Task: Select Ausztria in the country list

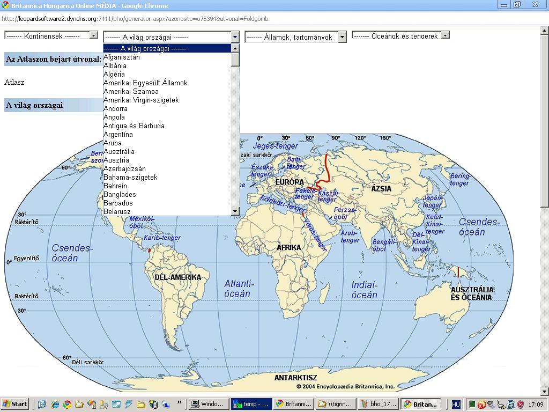Action: [x=167, y=160]
